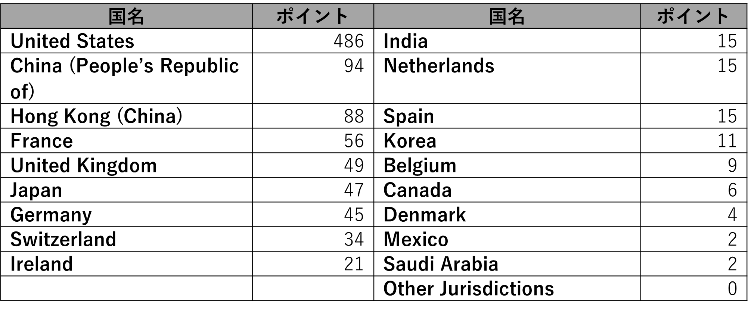Select the France country cell
Screen dimensions: 748x312
[127, 141]
